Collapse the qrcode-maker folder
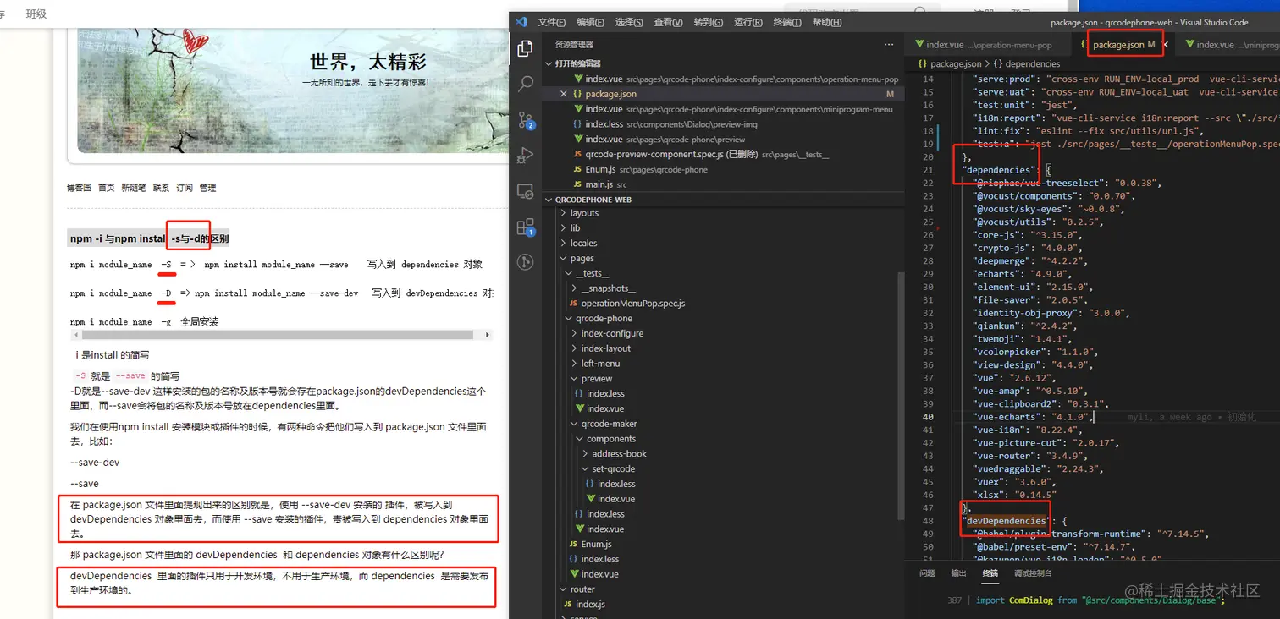Image resolution: width=1280 pixels, height=619 pixels. (609, 424)
